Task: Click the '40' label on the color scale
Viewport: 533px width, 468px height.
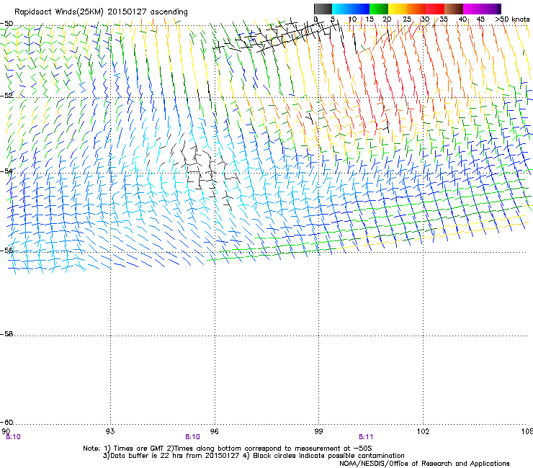Action: [x=462, y=19]
